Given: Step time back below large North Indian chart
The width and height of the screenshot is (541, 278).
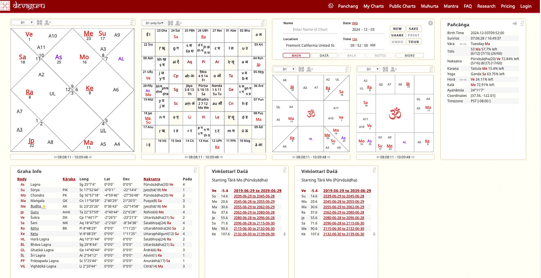Looking at the screenshot, I should [55, 157].
